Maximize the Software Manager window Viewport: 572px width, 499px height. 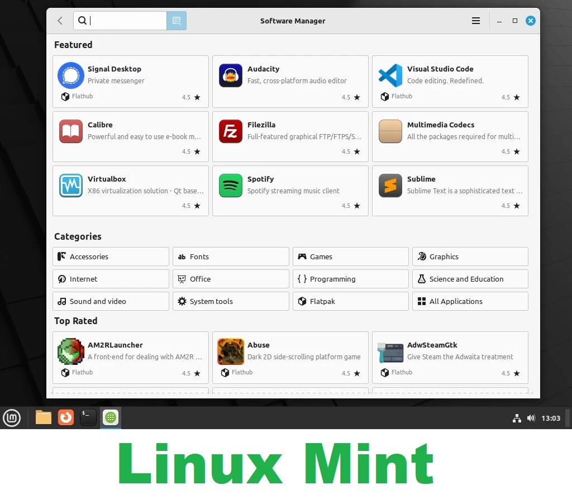[515, 21]
